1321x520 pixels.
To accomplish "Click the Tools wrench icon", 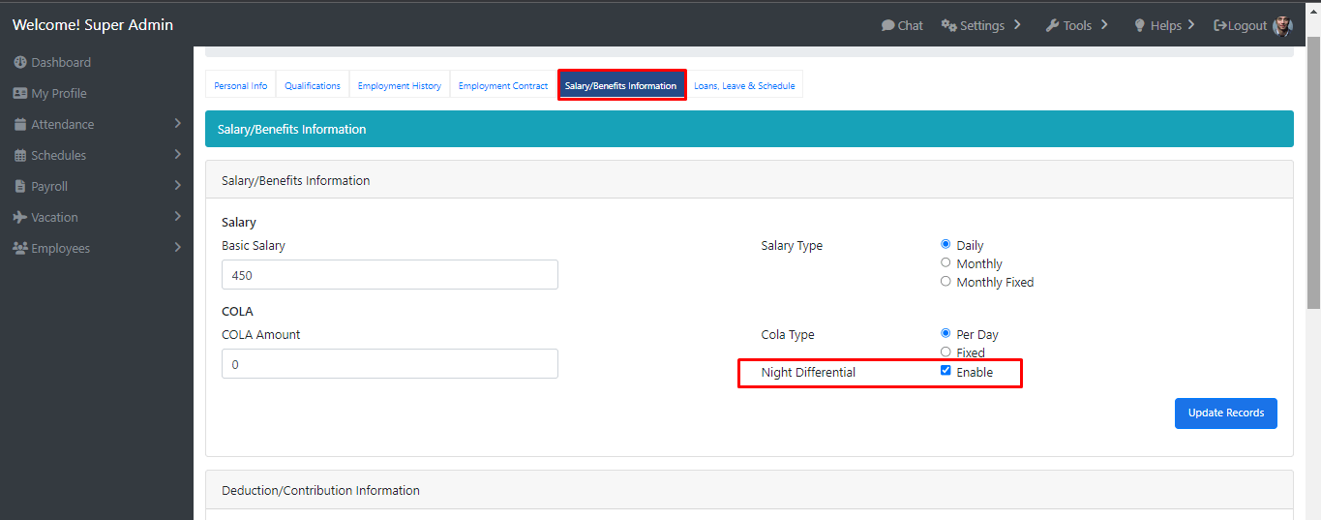I will click(1052, 25).
